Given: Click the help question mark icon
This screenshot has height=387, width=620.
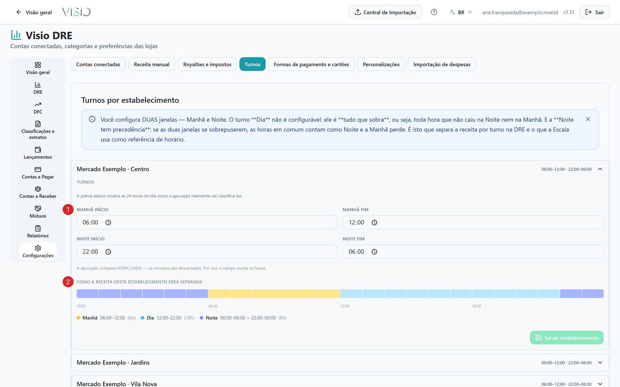Looking at the screenshot, I should click(x=434, y=12).
